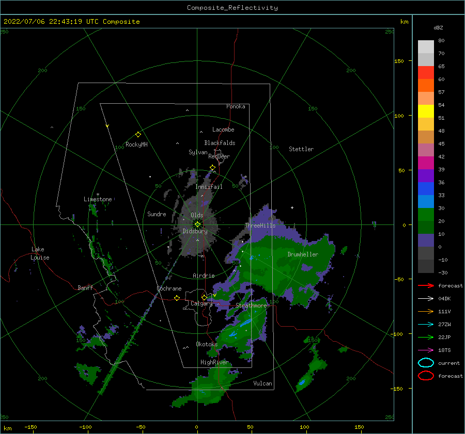The image size is (465, 434).
Task: Click the white 04DK arrow icon
Action: point(426,299)
